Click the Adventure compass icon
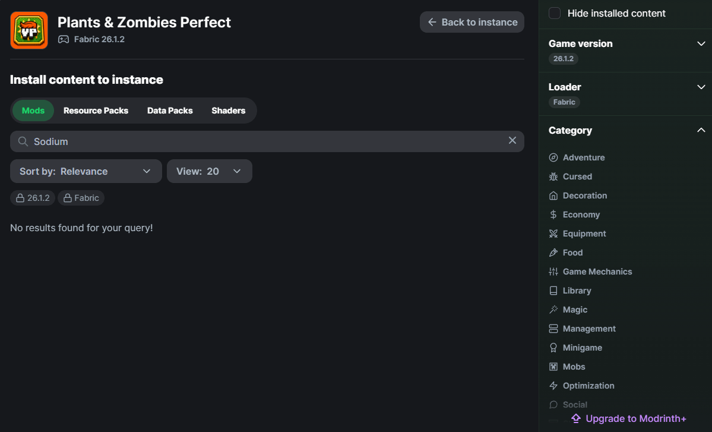Screen dimensions: 712x432 [553, 157]
